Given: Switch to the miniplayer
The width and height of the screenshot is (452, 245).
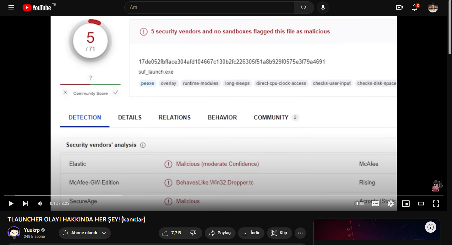Looking at the screenshot, I should click(406, 204).
